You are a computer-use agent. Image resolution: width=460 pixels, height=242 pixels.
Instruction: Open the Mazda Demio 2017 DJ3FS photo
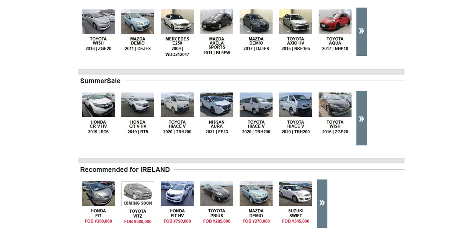(x=256, y=22)
